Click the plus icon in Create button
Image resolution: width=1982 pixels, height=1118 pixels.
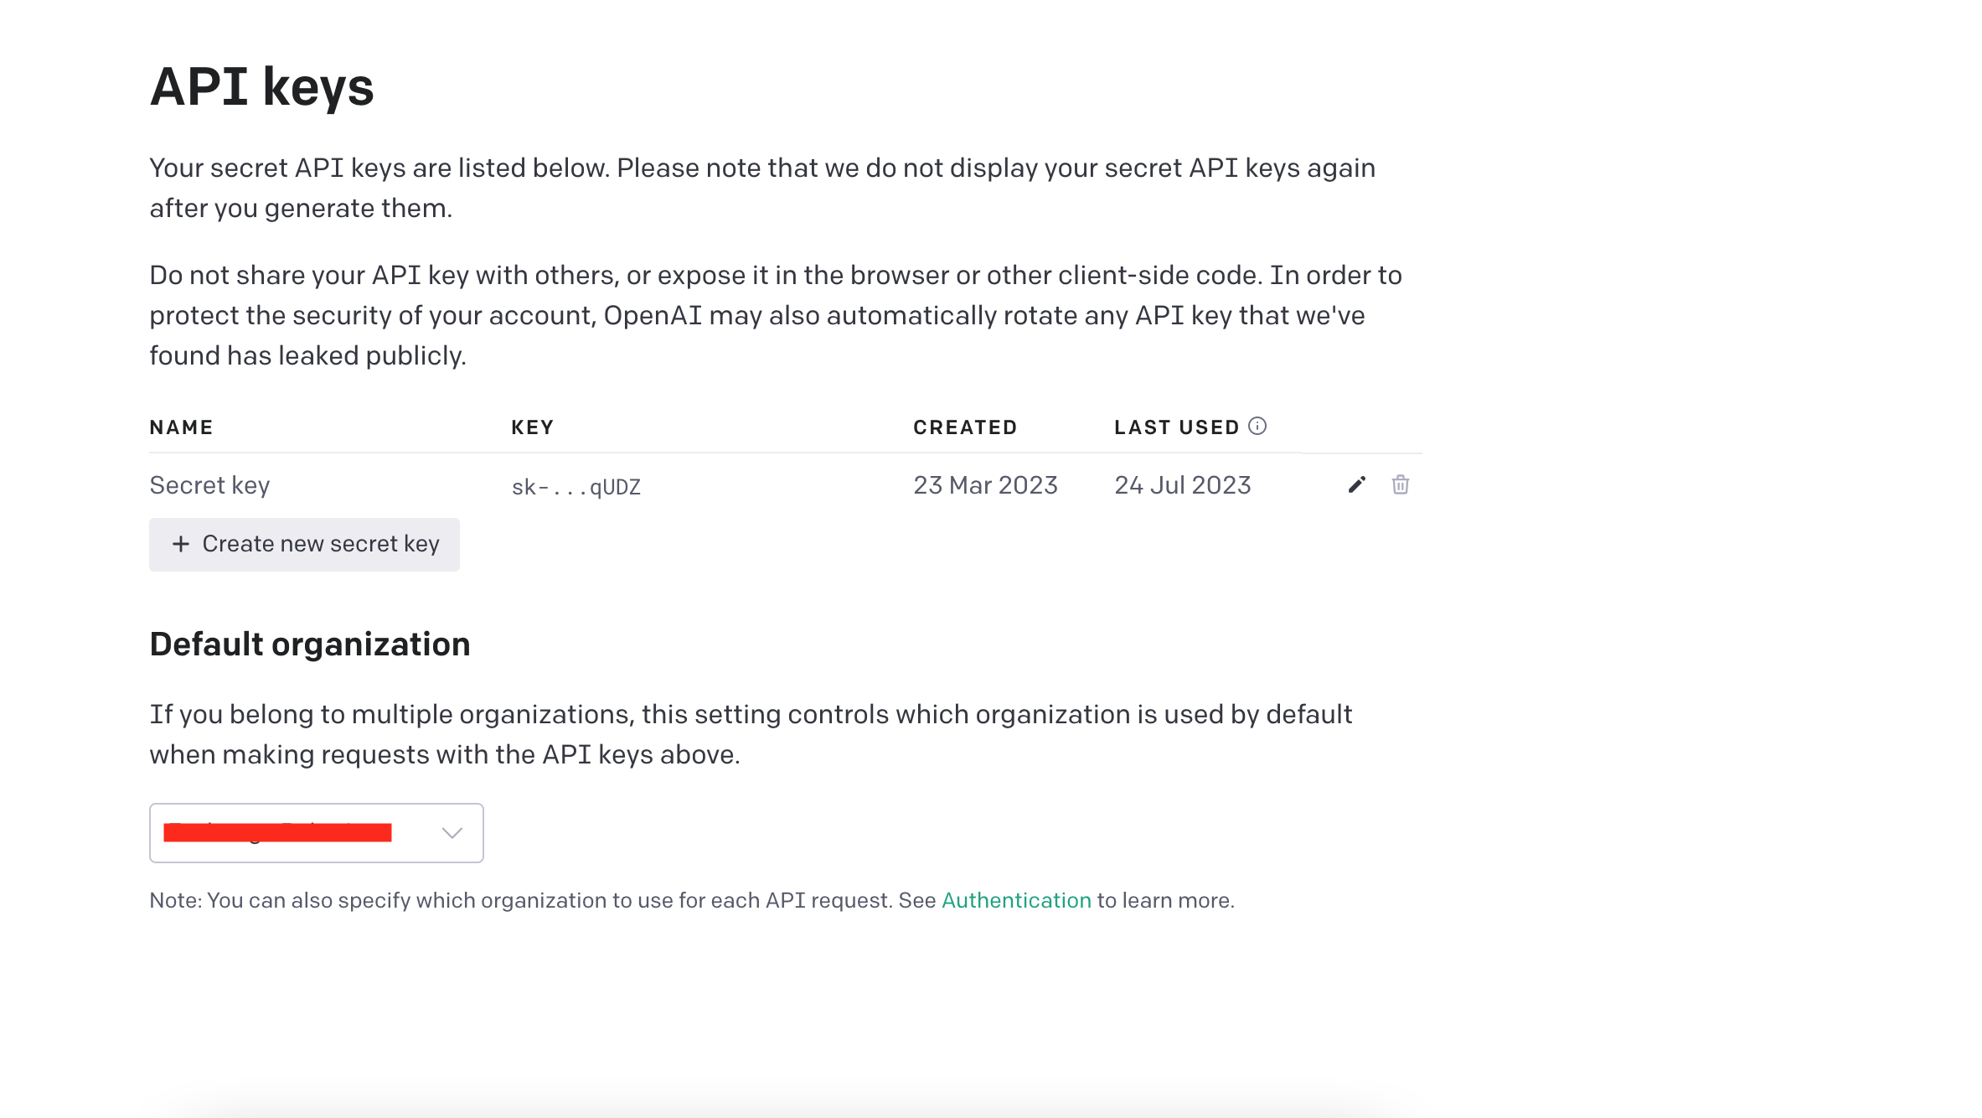coord(181,544)
